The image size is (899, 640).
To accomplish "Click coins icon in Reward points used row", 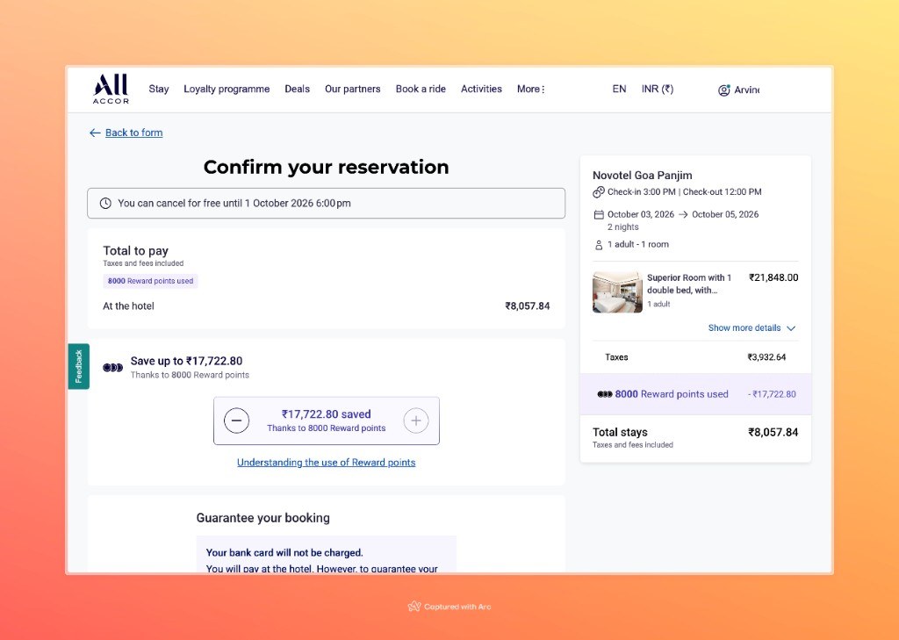I will pos(605,394).
